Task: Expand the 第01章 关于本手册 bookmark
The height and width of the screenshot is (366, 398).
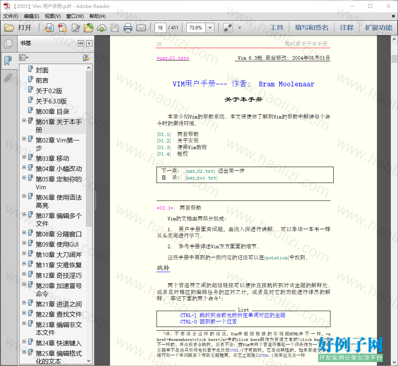Action: [24, 121]
